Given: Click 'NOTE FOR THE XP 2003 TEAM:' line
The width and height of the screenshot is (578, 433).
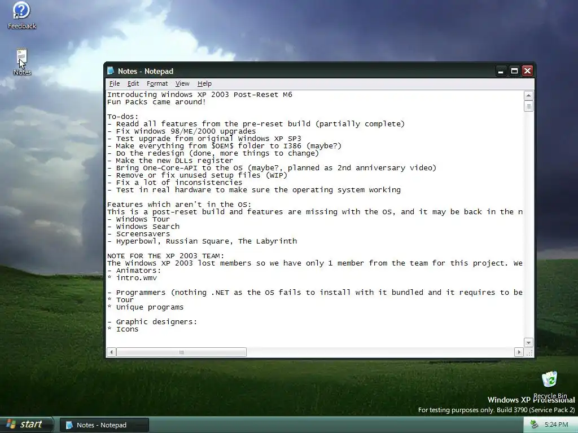Looking at the screenshot, I should click(165, 256).
